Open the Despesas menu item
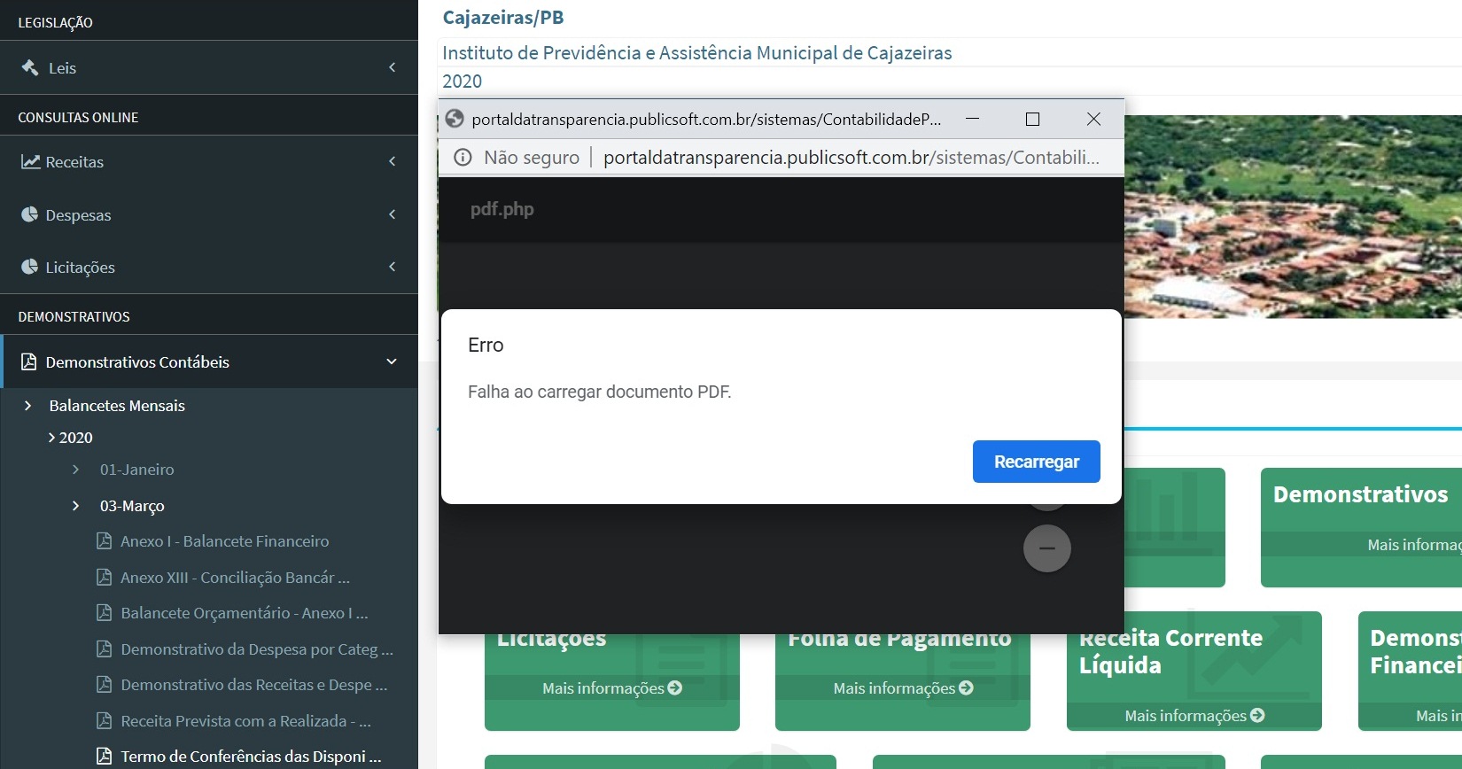The image size is (1462, 769). coord(78,215)
